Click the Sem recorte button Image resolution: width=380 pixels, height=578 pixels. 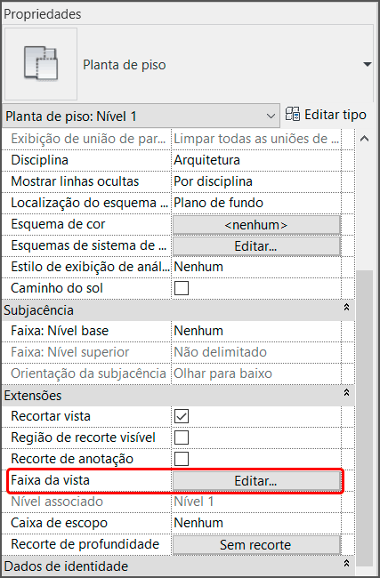tap(256, 545)
